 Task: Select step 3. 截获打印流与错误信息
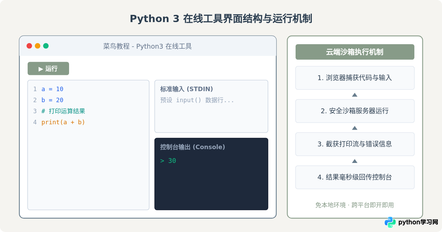(x=355, y=144)
